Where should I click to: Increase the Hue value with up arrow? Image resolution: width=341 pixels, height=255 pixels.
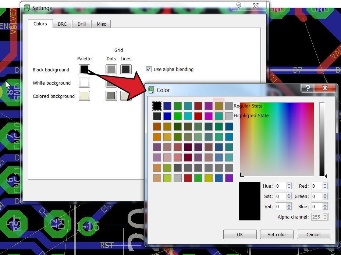pyautogui.click(x=289, y=184)
